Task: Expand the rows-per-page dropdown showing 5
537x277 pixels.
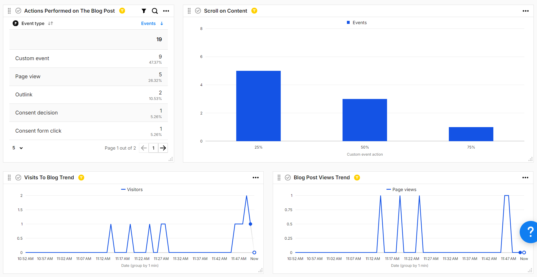Action: 18,148
